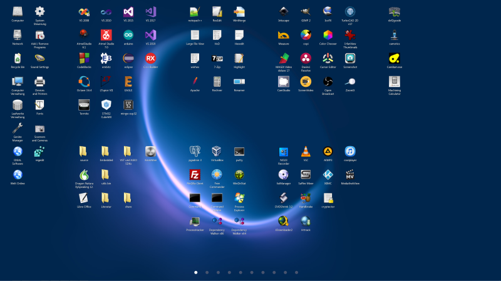Open Handbrake
This screenshot has width=501, height=281.
pos(306,198)
